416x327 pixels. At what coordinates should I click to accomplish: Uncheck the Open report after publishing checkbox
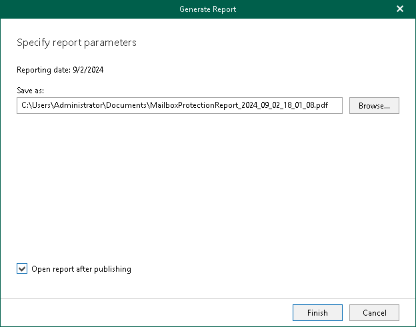click(x=22, y=268)
